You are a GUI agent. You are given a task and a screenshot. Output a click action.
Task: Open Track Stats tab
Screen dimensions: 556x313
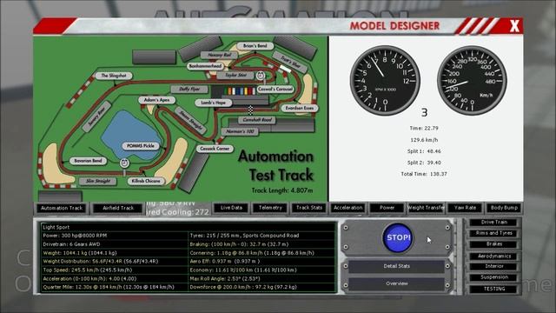click(309, 208)
